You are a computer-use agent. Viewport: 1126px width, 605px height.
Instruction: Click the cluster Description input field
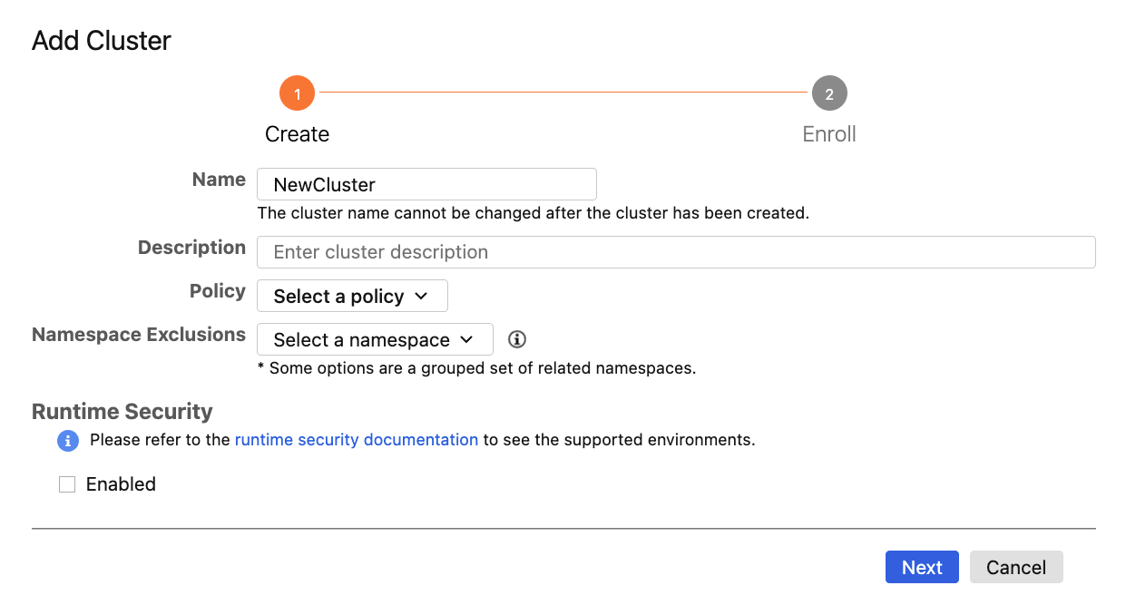pos(676,252)
